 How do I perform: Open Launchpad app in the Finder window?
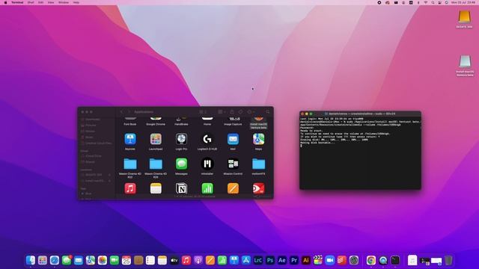coord(156,139)
